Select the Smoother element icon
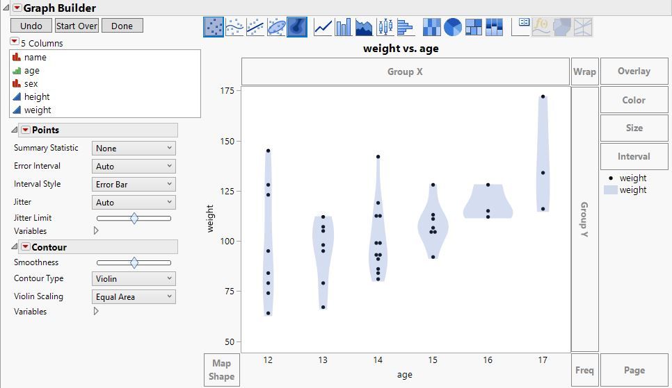This screenshot has width=672, height=388. (x=234, y=27)
